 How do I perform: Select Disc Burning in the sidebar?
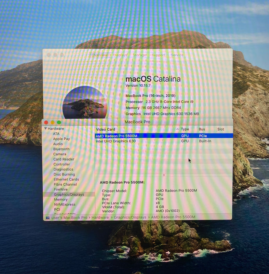pyautogui.click(x=64, y=174)
